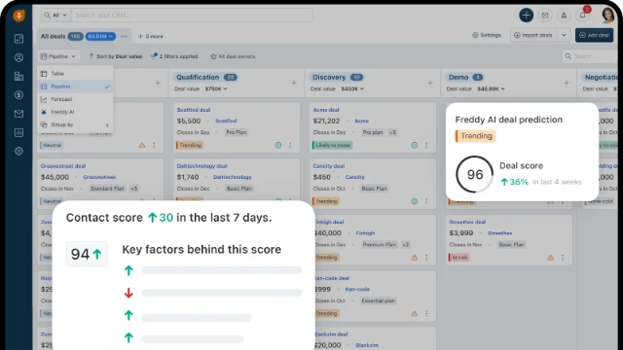The height and width of the screenshot is (350, 623).
Task: Select the Freddy AI view option
Action: click(x=75, y=112)
